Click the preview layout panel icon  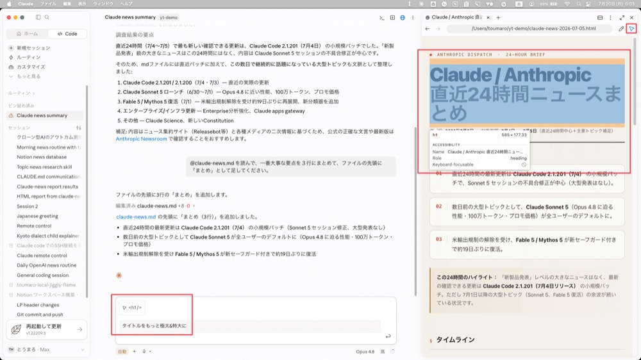pyautogui.click(x=600, y=17)
